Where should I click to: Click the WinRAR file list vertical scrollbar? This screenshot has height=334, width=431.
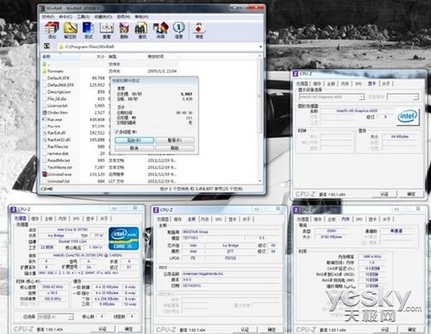tap(260, 118)
